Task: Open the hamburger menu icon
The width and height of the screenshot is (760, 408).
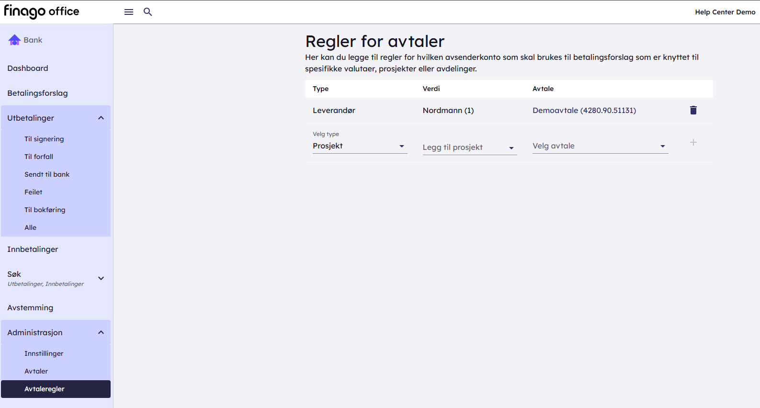Action: pos(129,12)
